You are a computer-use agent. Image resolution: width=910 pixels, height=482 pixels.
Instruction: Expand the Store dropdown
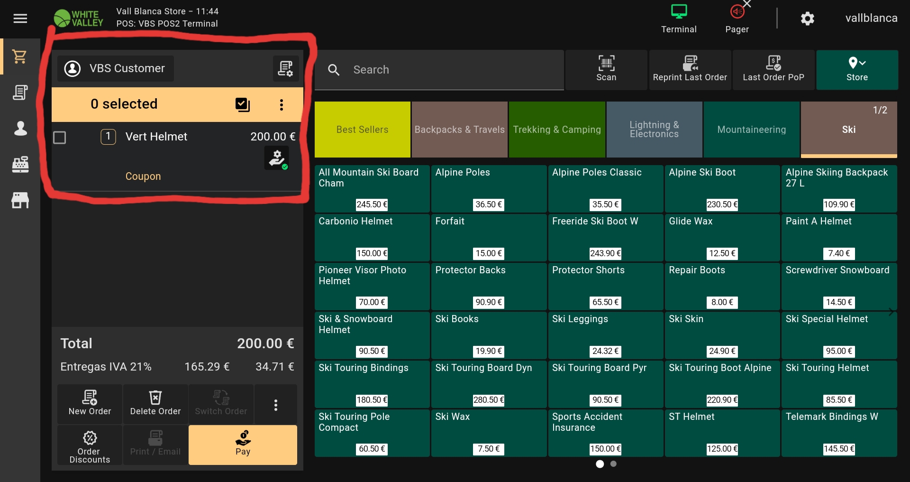click(856, 69)
